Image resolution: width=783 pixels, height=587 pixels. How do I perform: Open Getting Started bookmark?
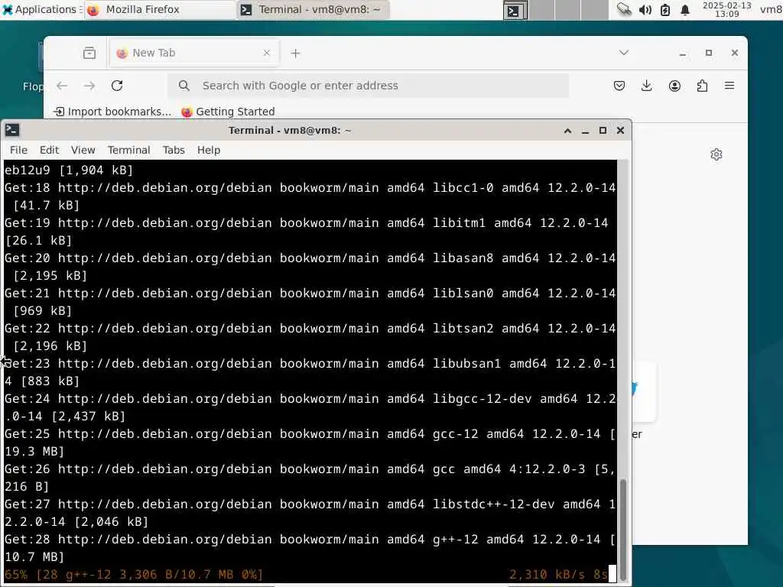click(228, 112)
